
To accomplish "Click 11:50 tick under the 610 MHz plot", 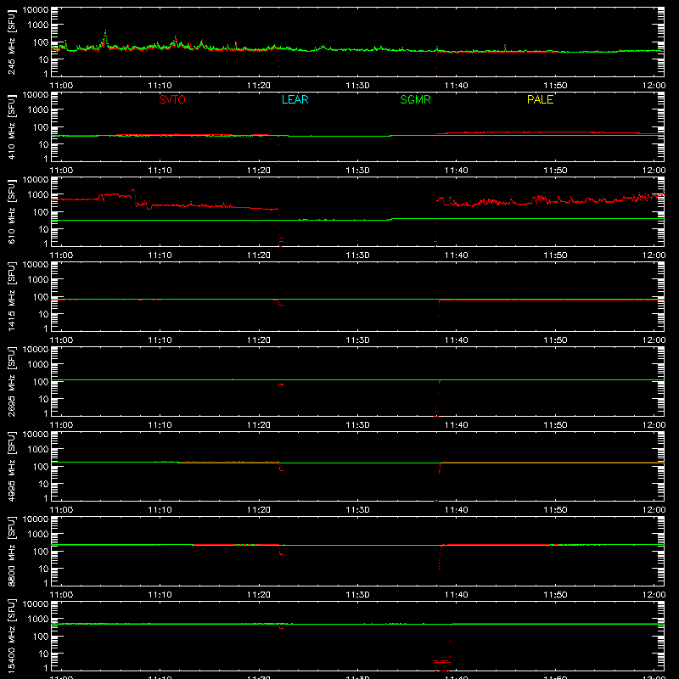I will click(x=555, y=255).
